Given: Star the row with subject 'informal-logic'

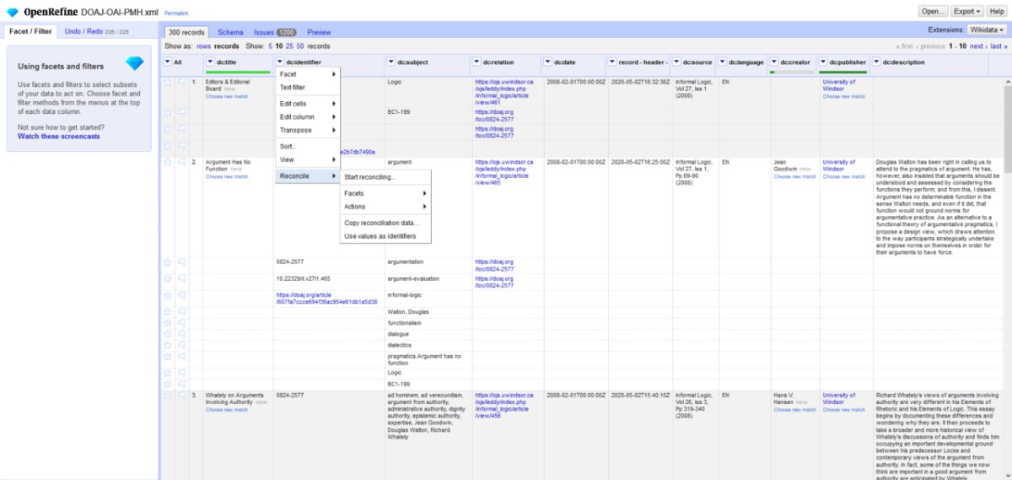Looking at the screenshot, I should (168, 295).
